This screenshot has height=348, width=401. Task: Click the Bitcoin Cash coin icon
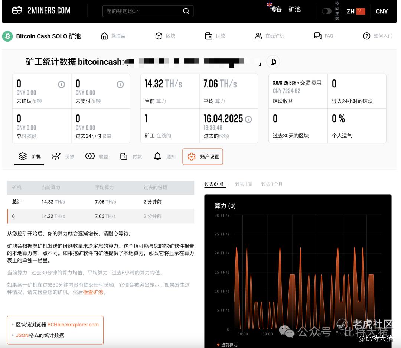[7, 36]
